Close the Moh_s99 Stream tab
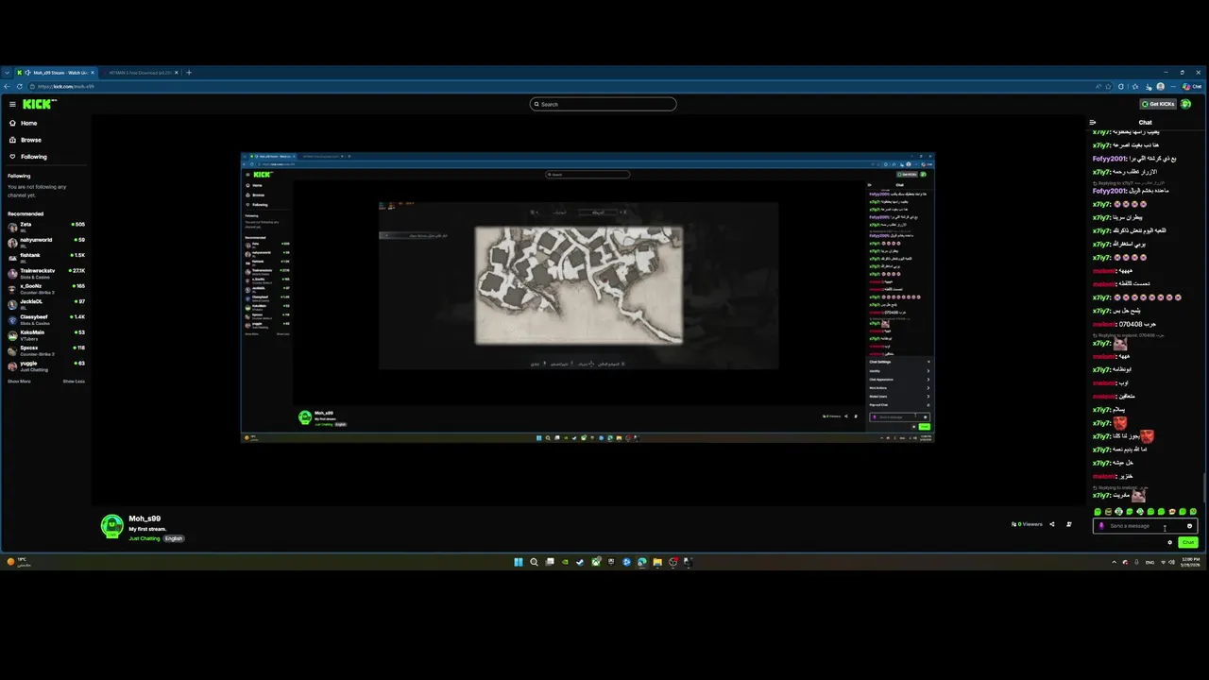The height and width of the screenshot is (680, 1209). (93, 73)
